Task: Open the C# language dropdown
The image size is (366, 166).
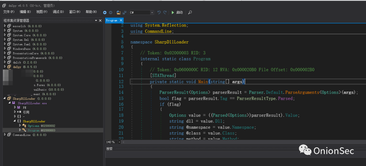Action: pos(142,13)
